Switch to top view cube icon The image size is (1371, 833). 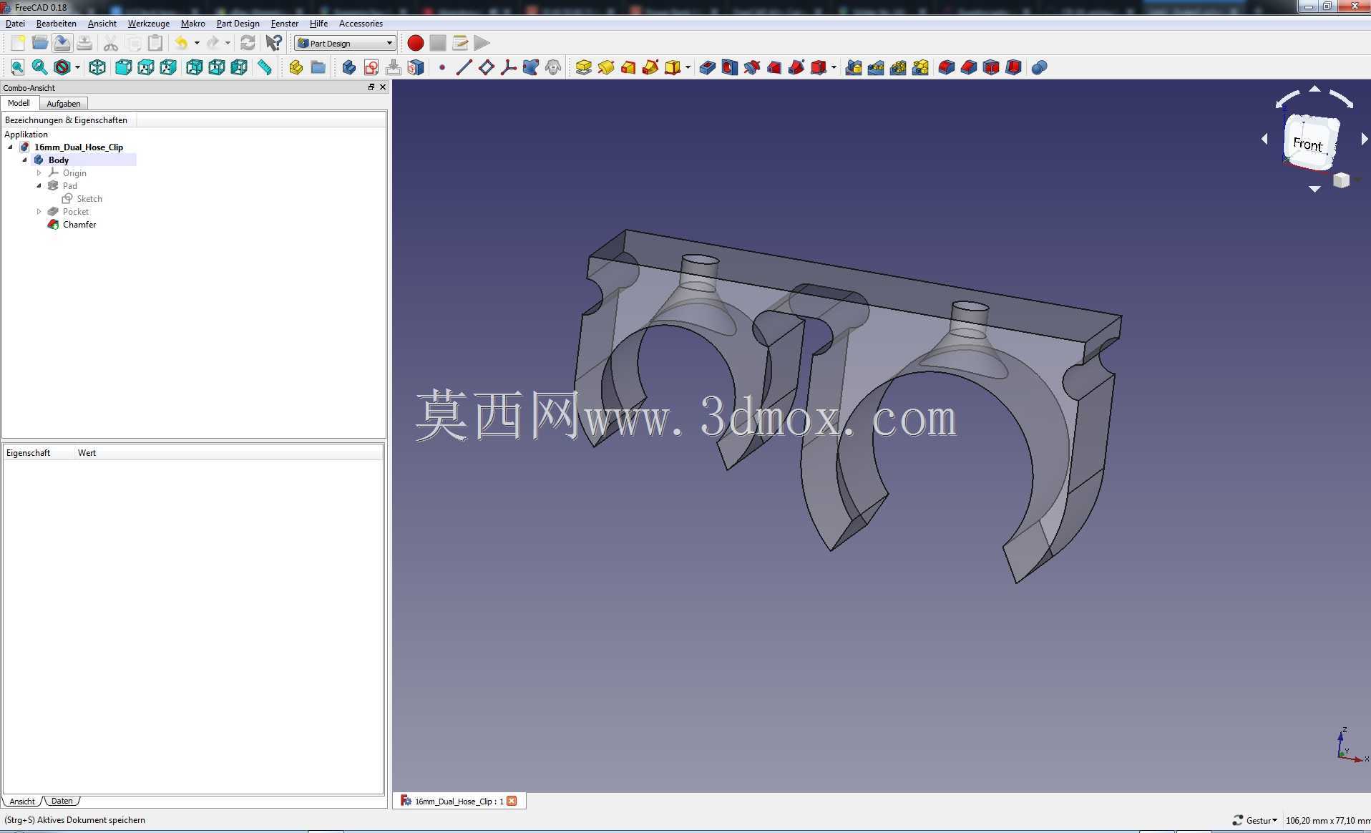145,67
